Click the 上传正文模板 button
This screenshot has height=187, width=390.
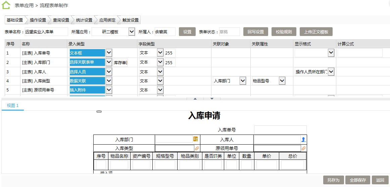pyautogui.click(x=316, y=32)
